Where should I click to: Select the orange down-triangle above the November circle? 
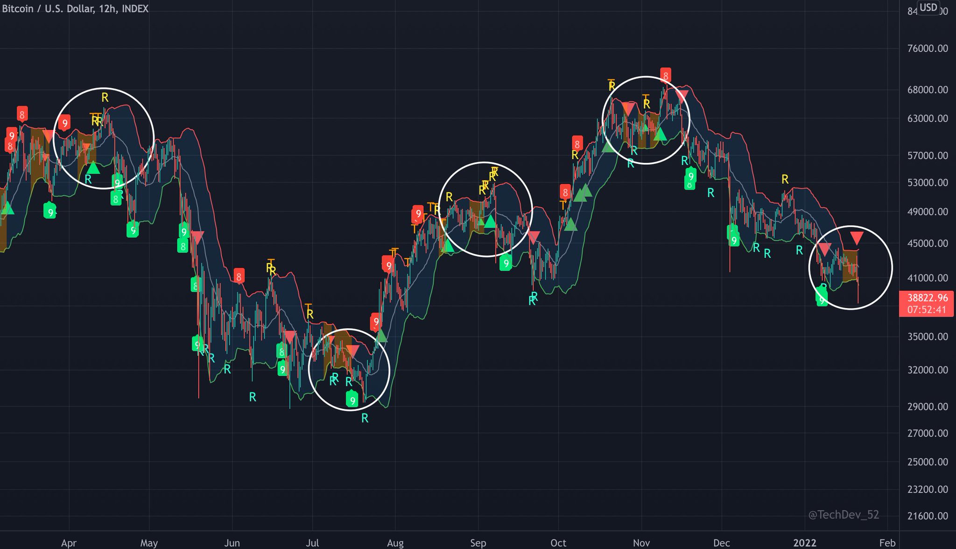coord(629,106)
